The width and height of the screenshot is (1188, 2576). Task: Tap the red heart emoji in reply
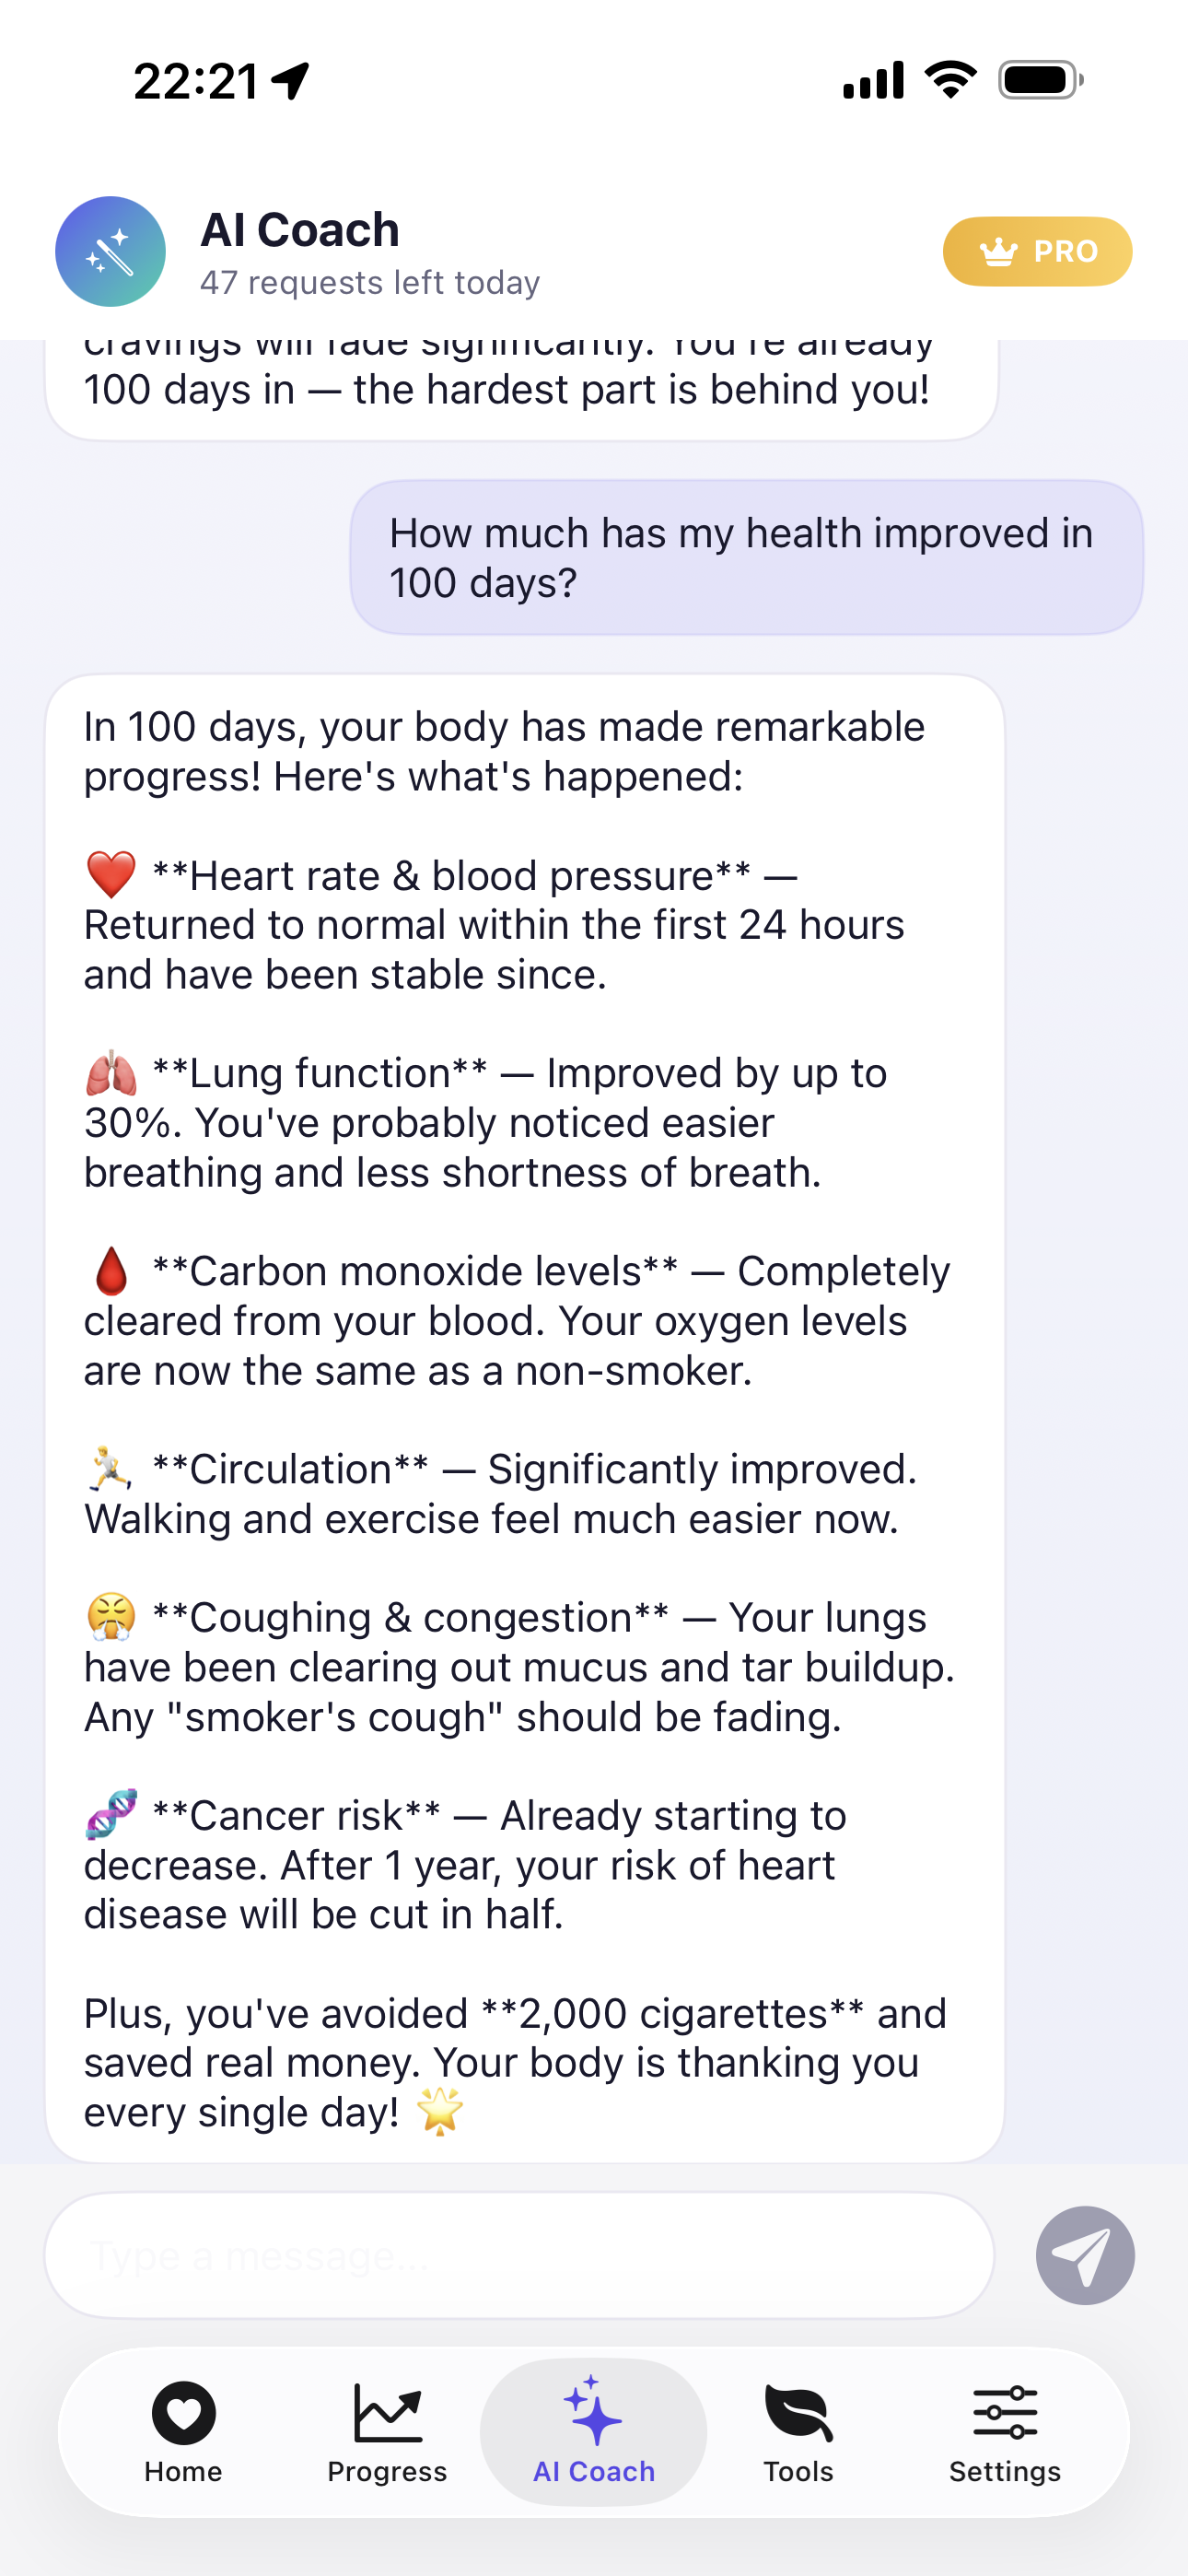111,875
